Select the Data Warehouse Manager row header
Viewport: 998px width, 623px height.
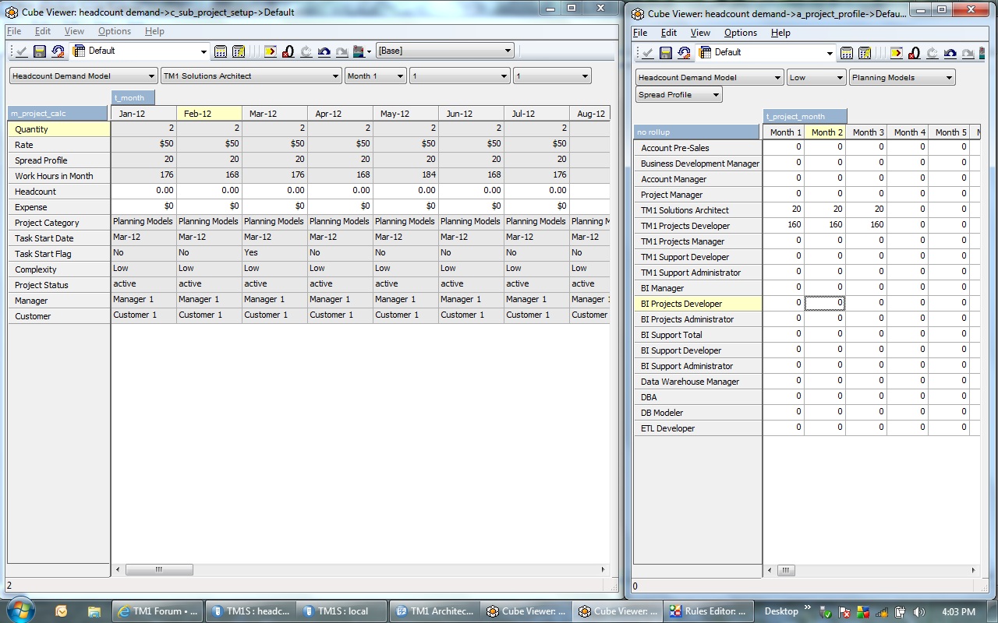pyautogui.click(x=698, y=382)
